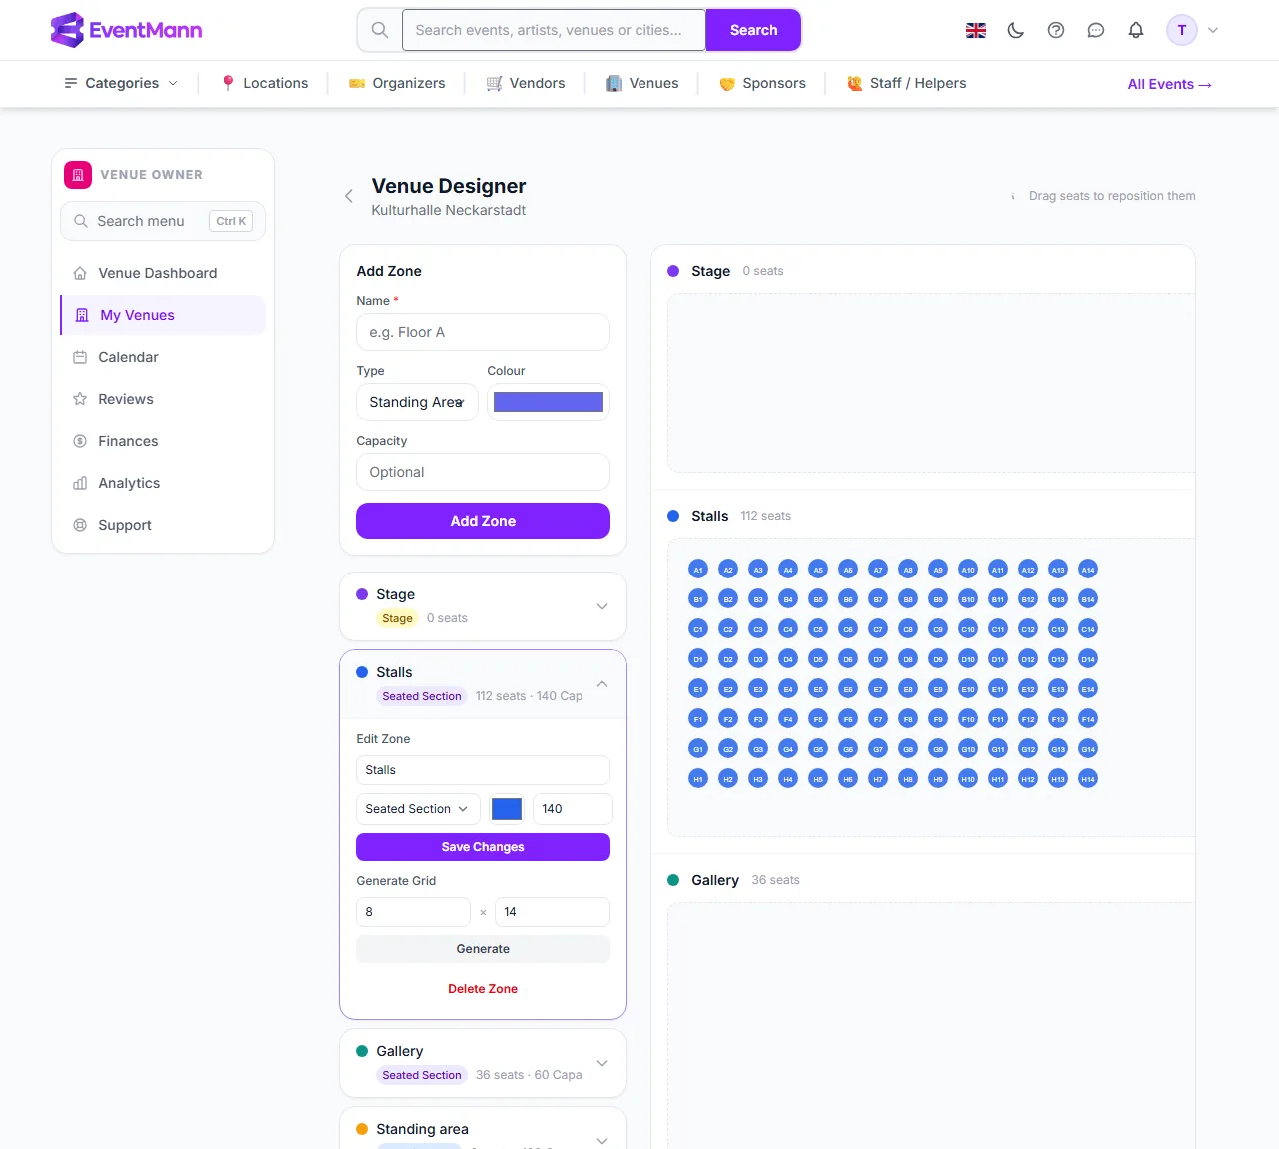1279x1149 pixels.
Task: Focus the events search field
Action: click(x=554, y=30)
